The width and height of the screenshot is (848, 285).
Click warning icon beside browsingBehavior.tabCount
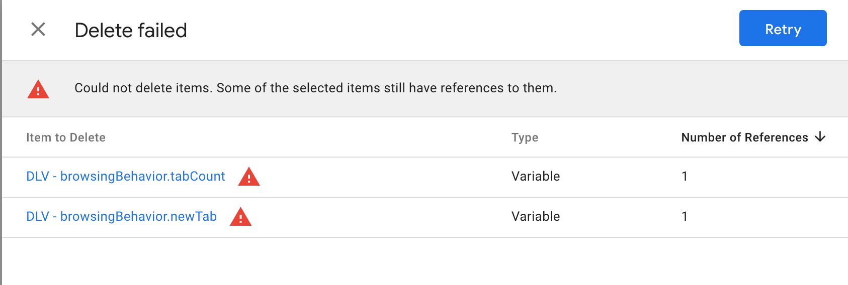[248, 177]
